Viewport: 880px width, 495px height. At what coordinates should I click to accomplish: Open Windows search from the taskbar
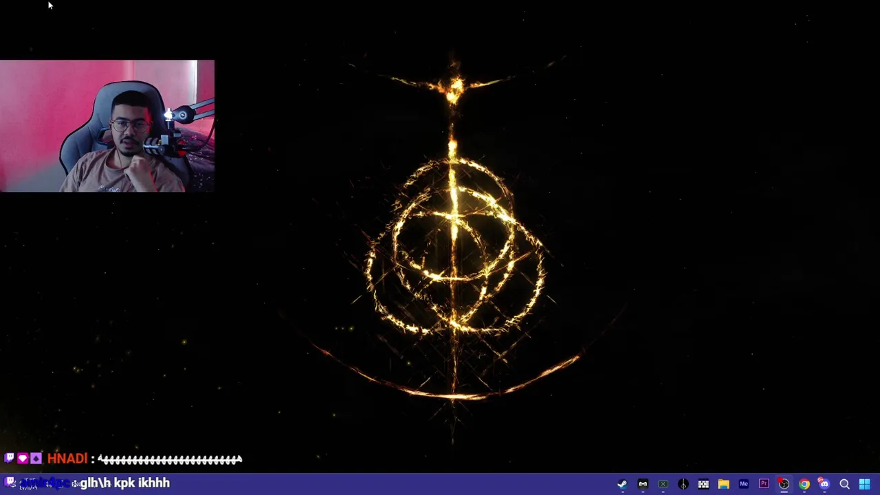tap(844, 484)
